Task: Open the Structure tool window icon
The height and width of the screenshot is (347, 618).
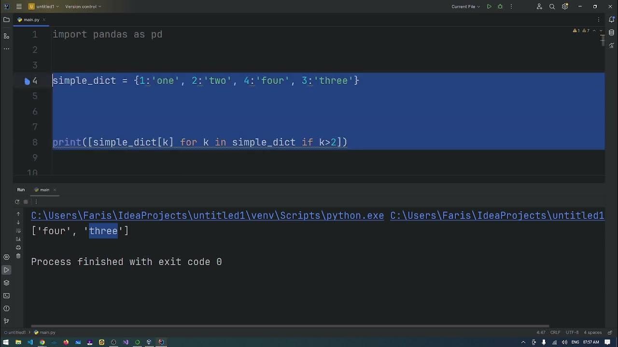Action: pos(6,36)
